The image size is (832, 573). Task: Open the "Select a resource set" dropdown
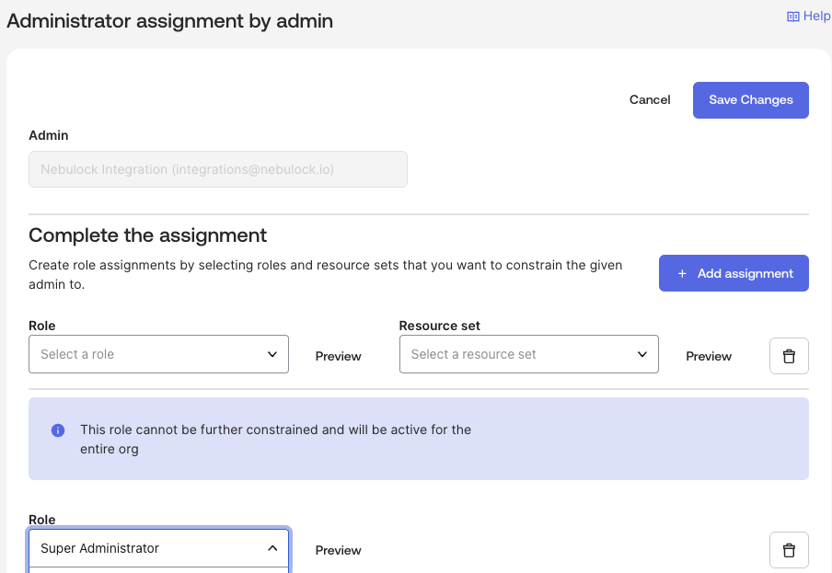515,354
